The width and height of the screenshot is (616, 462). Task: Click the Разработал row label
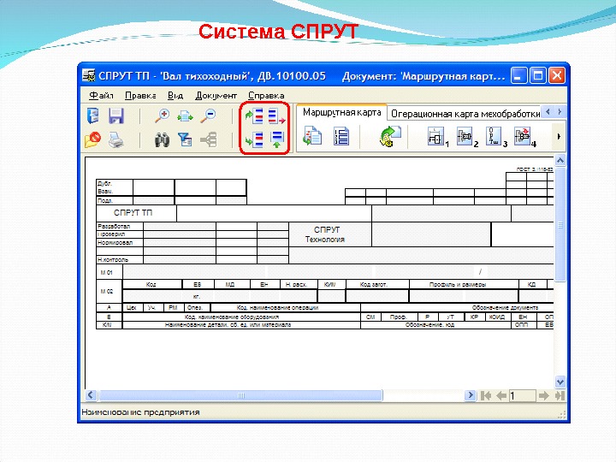point(120,226)
